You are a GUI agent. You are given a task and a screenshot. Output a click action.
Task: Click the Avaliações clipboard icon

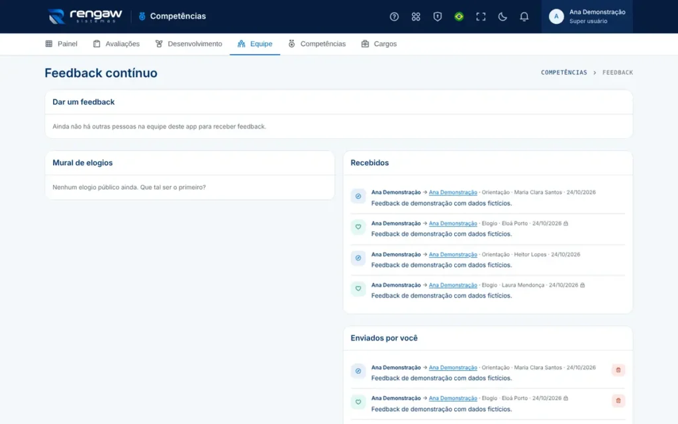[x=97, y=44]
